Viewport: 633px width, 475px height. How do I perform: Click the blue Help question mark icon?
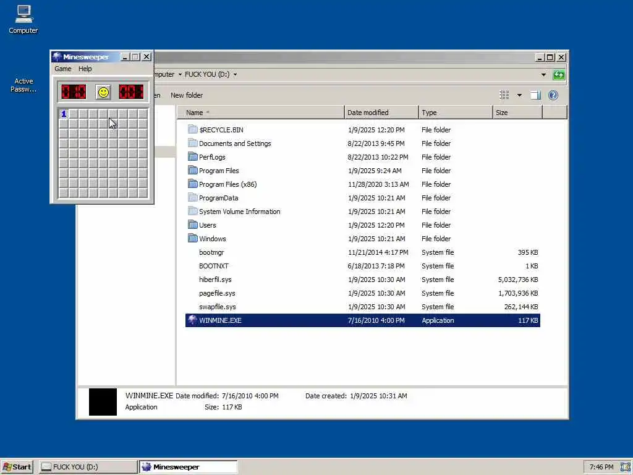pos(553,95)
